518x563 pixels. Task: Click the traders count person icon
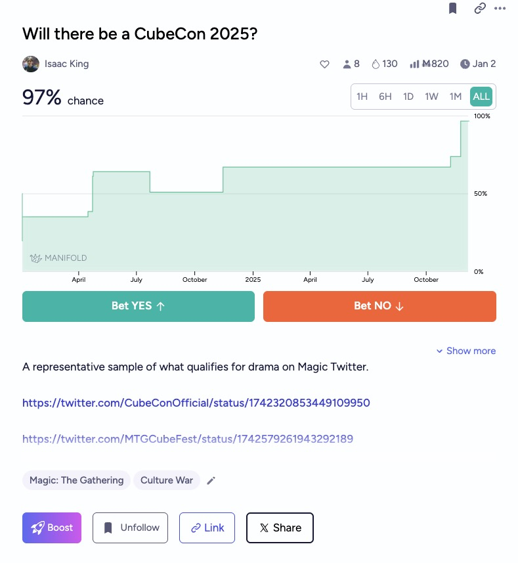[x=347, y=64]
